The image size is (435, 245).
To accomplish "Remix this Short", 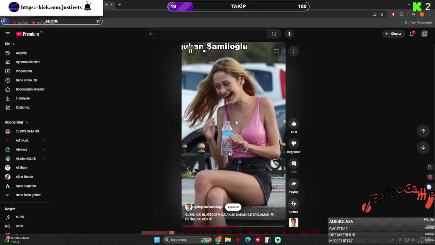I will click(294, 203).
